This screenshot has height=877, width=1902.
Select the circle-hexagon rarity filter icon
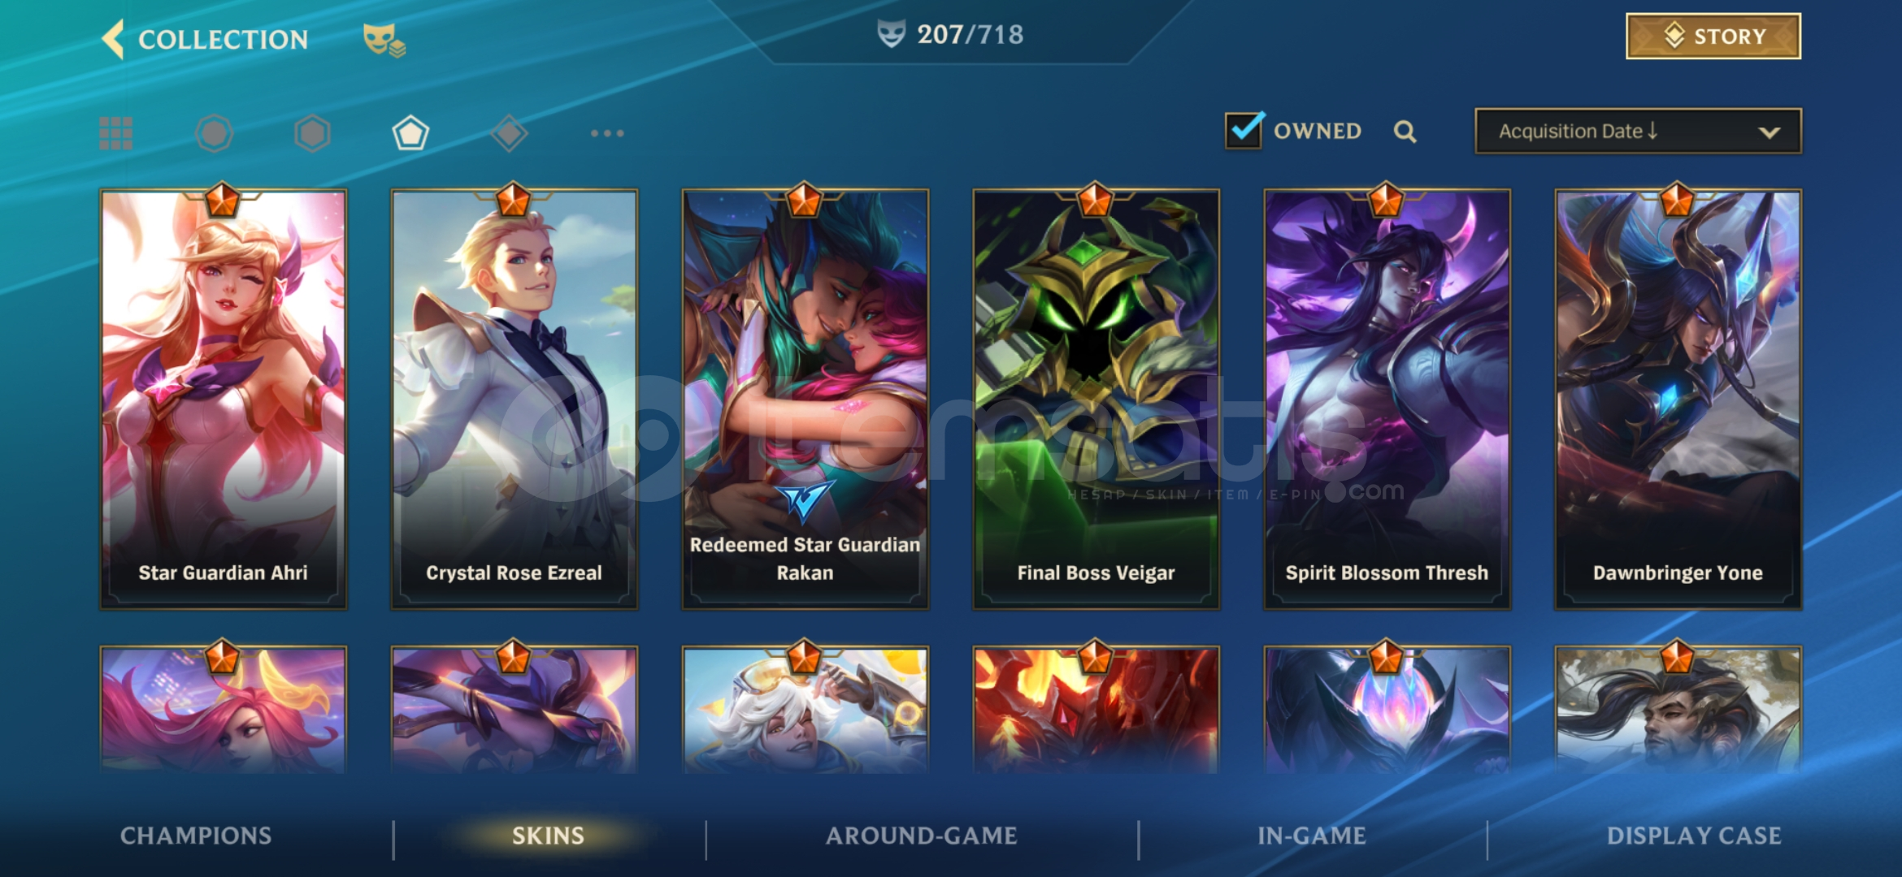tap(214, 133)
